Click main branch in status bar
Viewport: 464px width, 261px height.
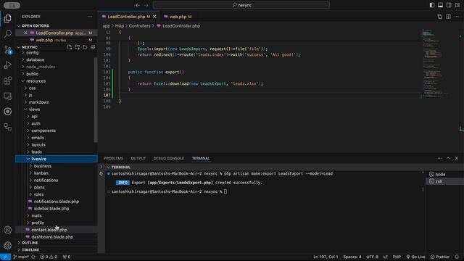(21, 257)
